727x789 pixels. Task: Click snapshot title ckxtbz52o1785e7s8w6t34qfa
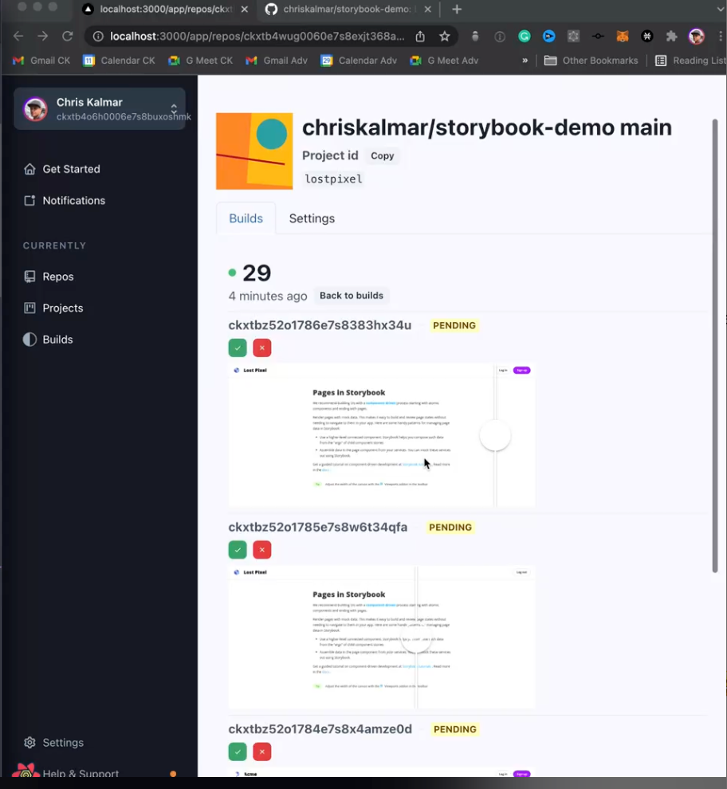(318, 528)
